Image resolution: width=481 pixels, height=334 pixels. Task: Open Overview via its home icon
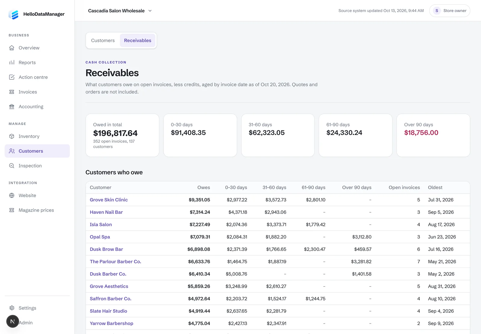click(12, 48)
